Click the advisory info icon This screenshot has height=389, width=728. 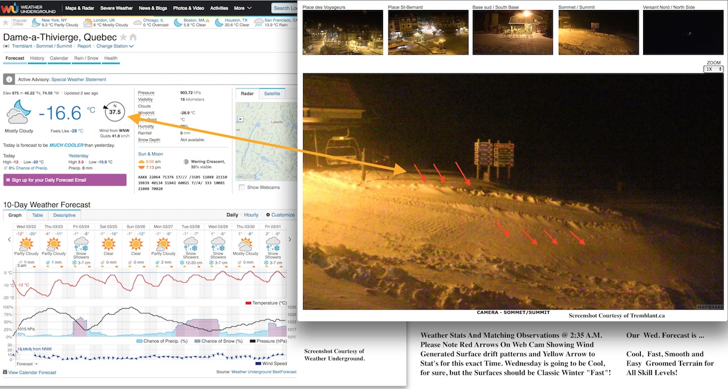coord(10,80)
